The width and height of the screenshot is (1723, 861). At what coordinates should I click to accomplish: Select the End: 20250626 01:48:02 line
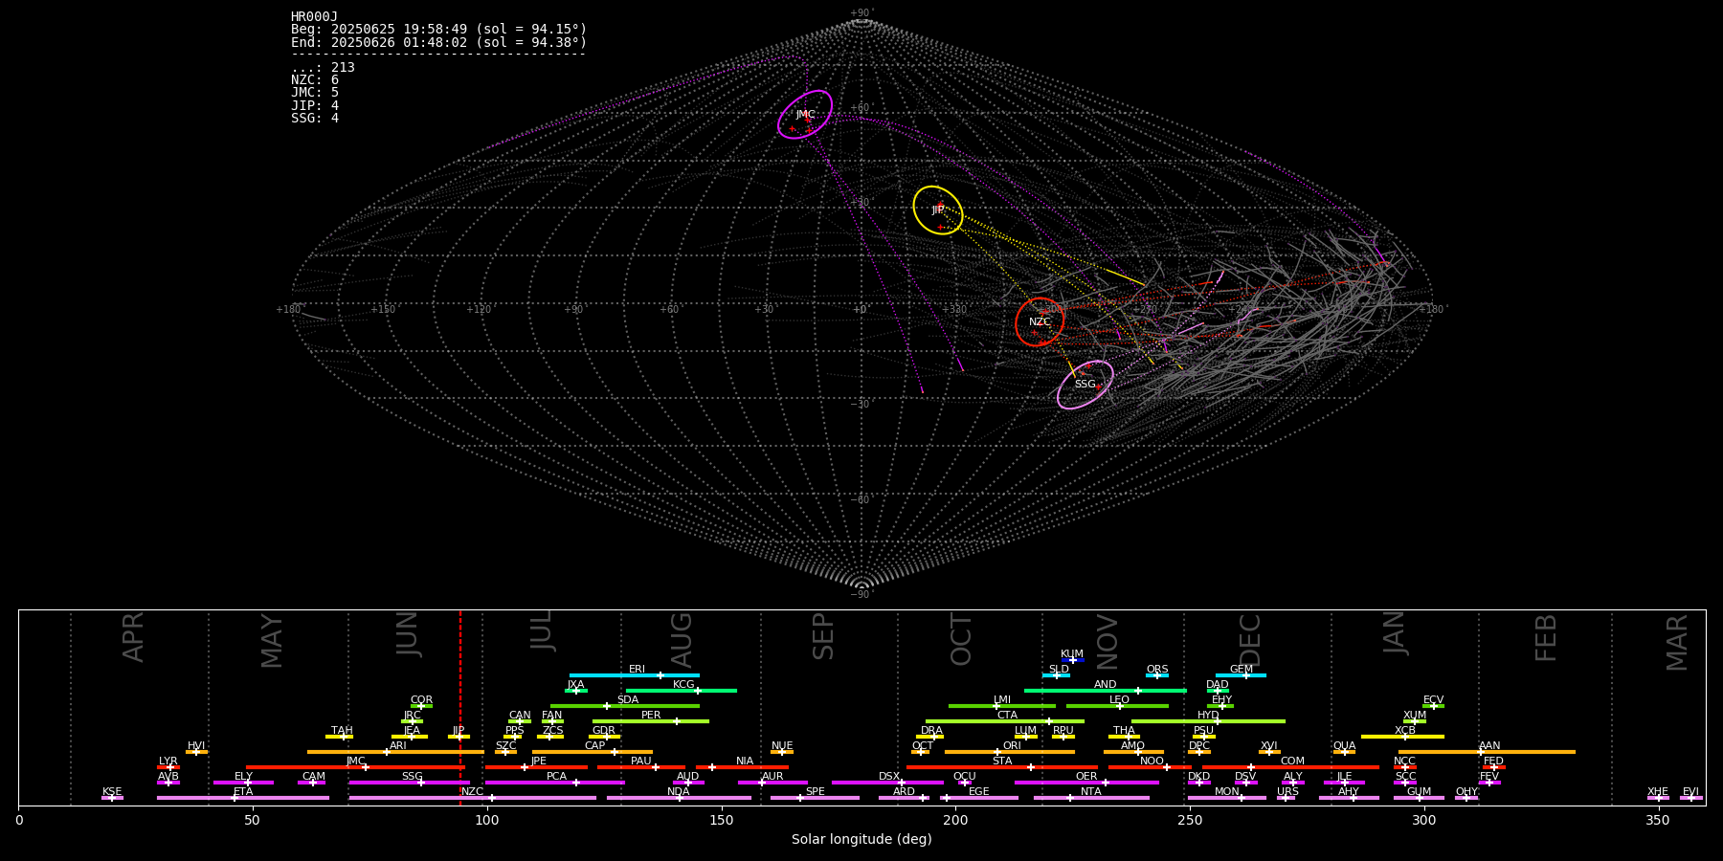pyautogui.click(x=439, y=42)
